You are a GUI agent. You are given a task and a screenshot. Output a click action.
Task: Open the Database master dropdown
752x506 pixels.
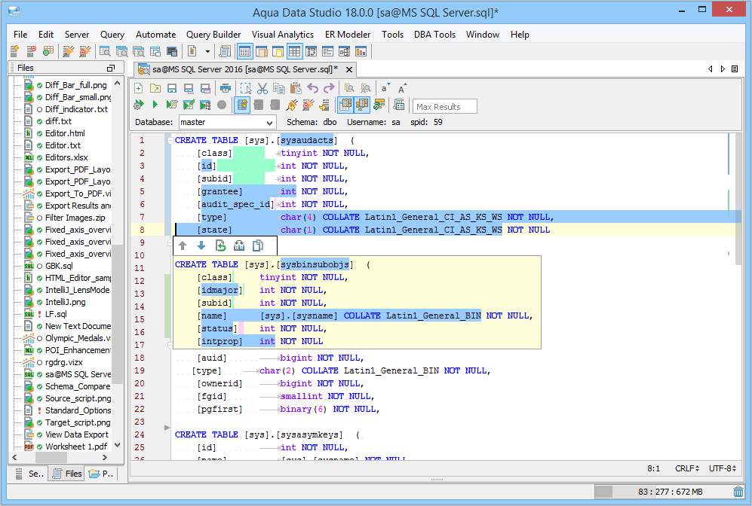tap(227, 122)
